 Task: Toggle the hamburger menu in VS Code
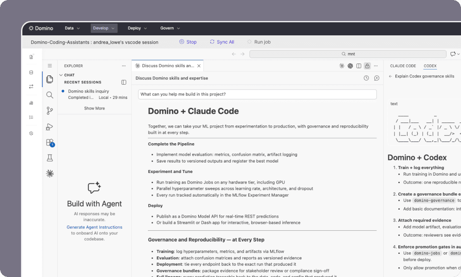pyautogui.click(x=50, y=66)
